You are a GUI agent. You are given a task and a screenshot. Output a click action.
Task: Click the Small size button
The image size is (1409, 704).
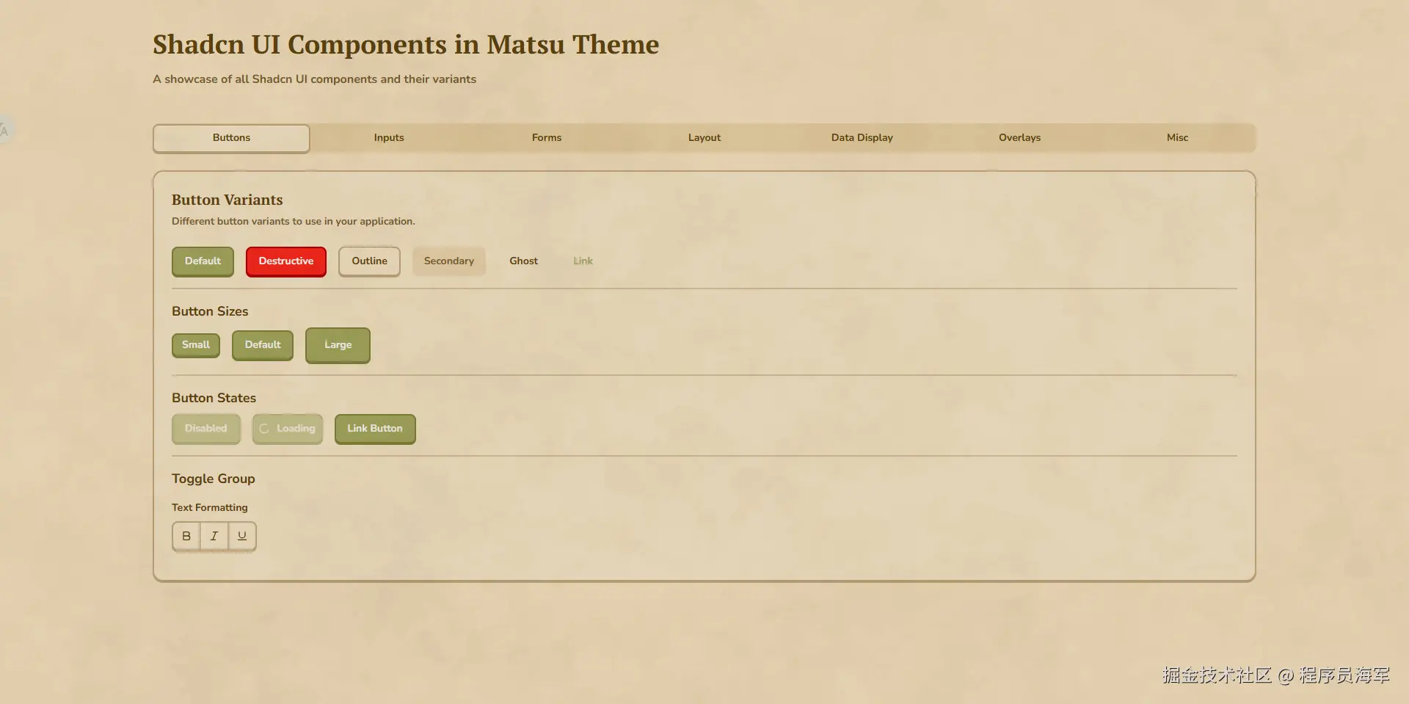tap(196, 345)
